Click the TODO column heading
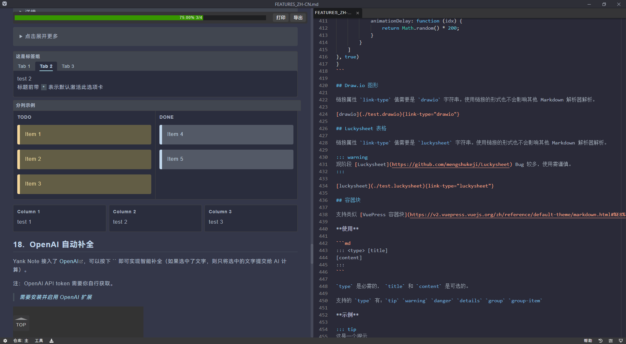Screen dimensions: 626x344 (24, 117)
